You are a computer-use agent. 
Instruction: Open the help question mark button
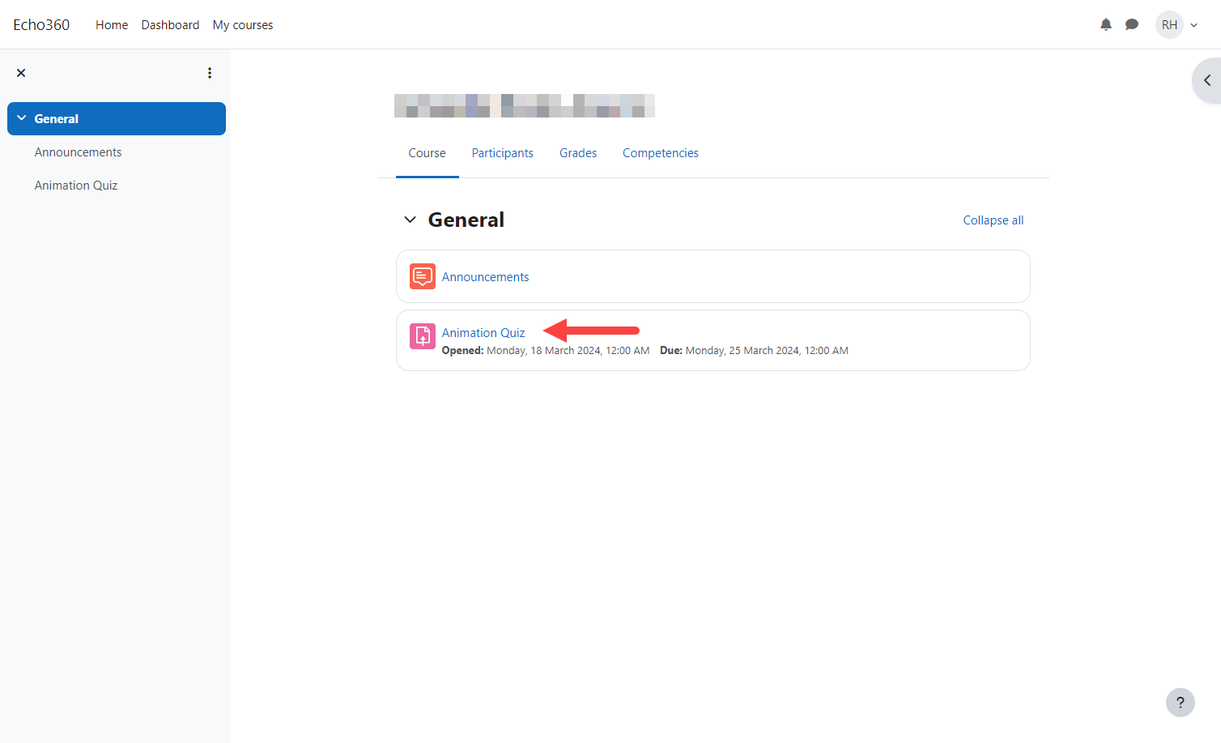(1181, 702)
